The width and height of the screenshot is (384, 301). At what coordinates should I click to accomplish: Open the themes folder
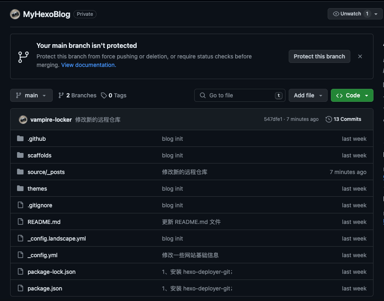[x=37, y=189]
